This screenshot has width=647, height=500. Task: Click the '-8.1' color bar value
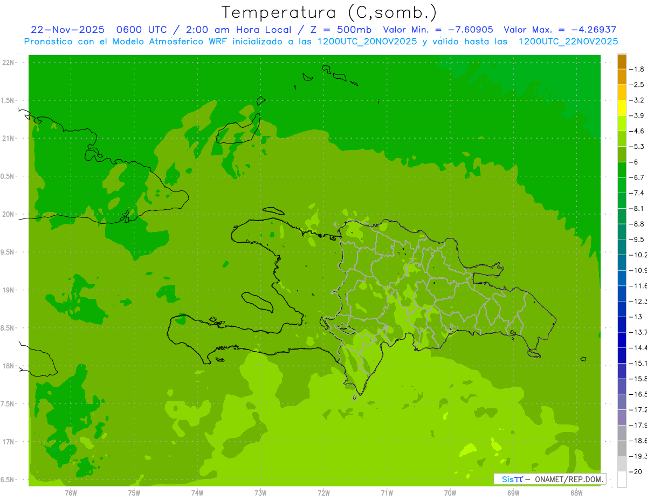637,208
